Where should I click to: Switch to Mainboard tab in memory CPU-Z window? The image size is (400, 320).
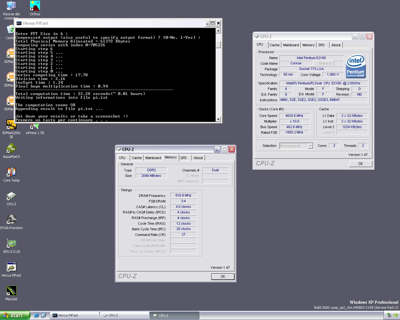coord(153,158)
